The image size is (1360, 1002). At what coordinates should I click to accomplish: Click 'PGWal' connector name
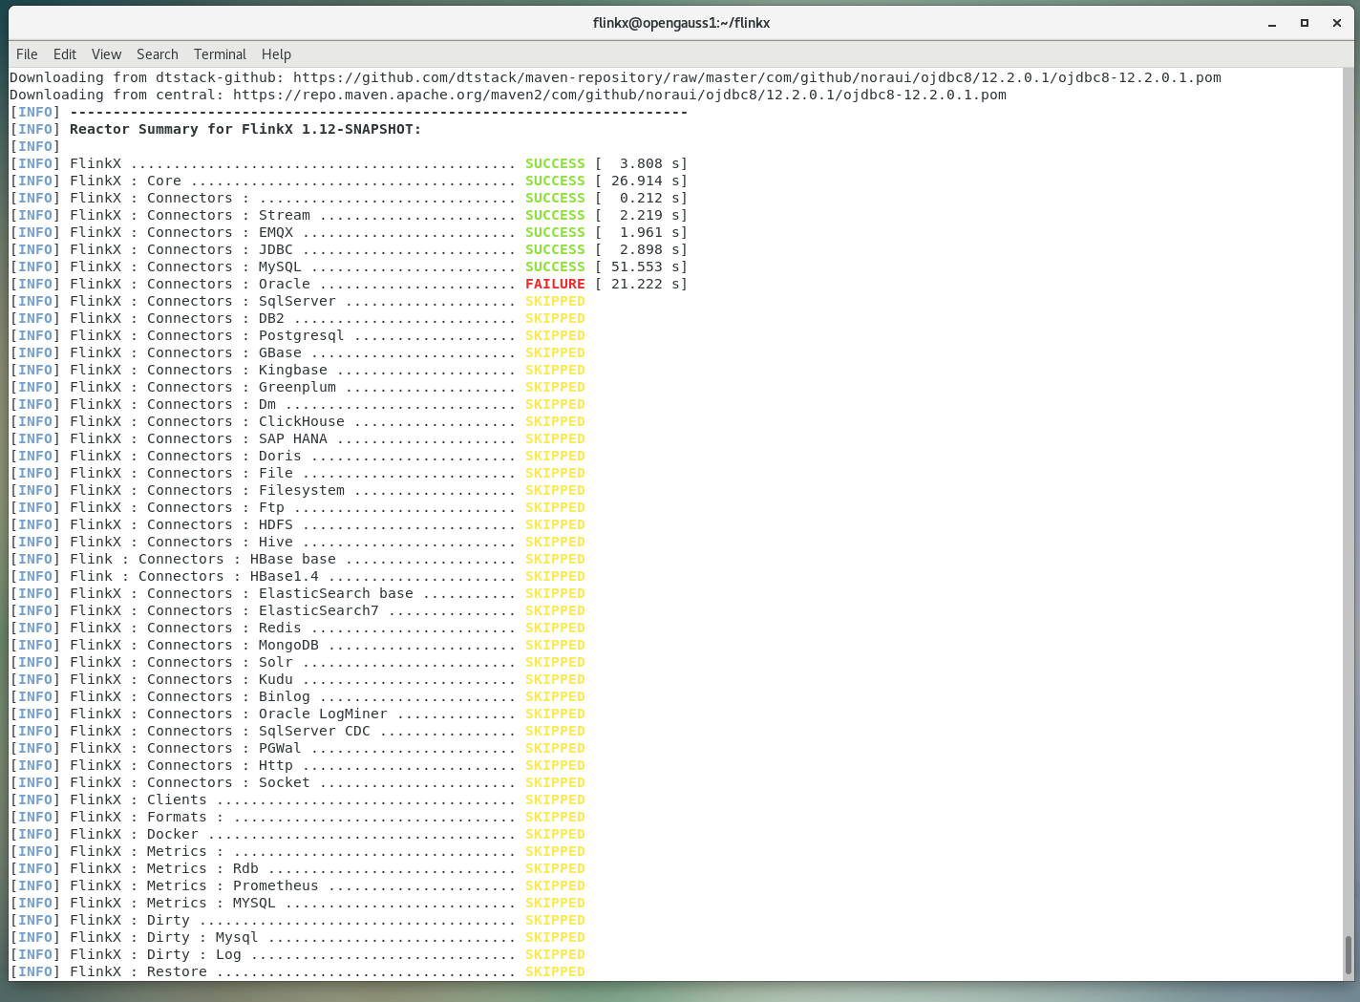[280, 748]
